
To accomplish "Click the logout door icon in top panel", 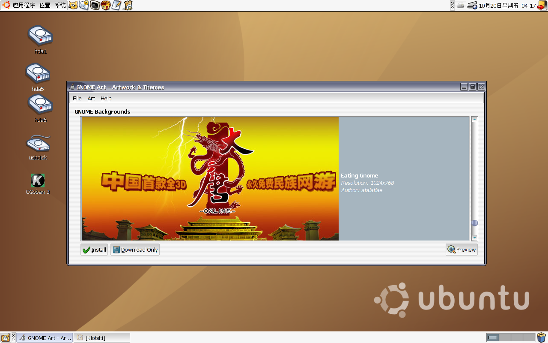I will [542, 6].
